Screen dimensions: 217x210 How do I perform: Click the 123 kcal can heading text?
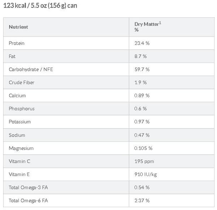tap(41, 6)
